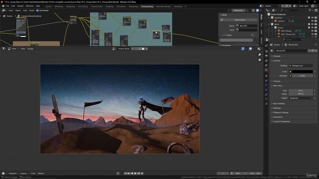Open the Image menu in image editor
Image resolution: width=319 pixels, height=179 pixels.
[x=30, y=49]
